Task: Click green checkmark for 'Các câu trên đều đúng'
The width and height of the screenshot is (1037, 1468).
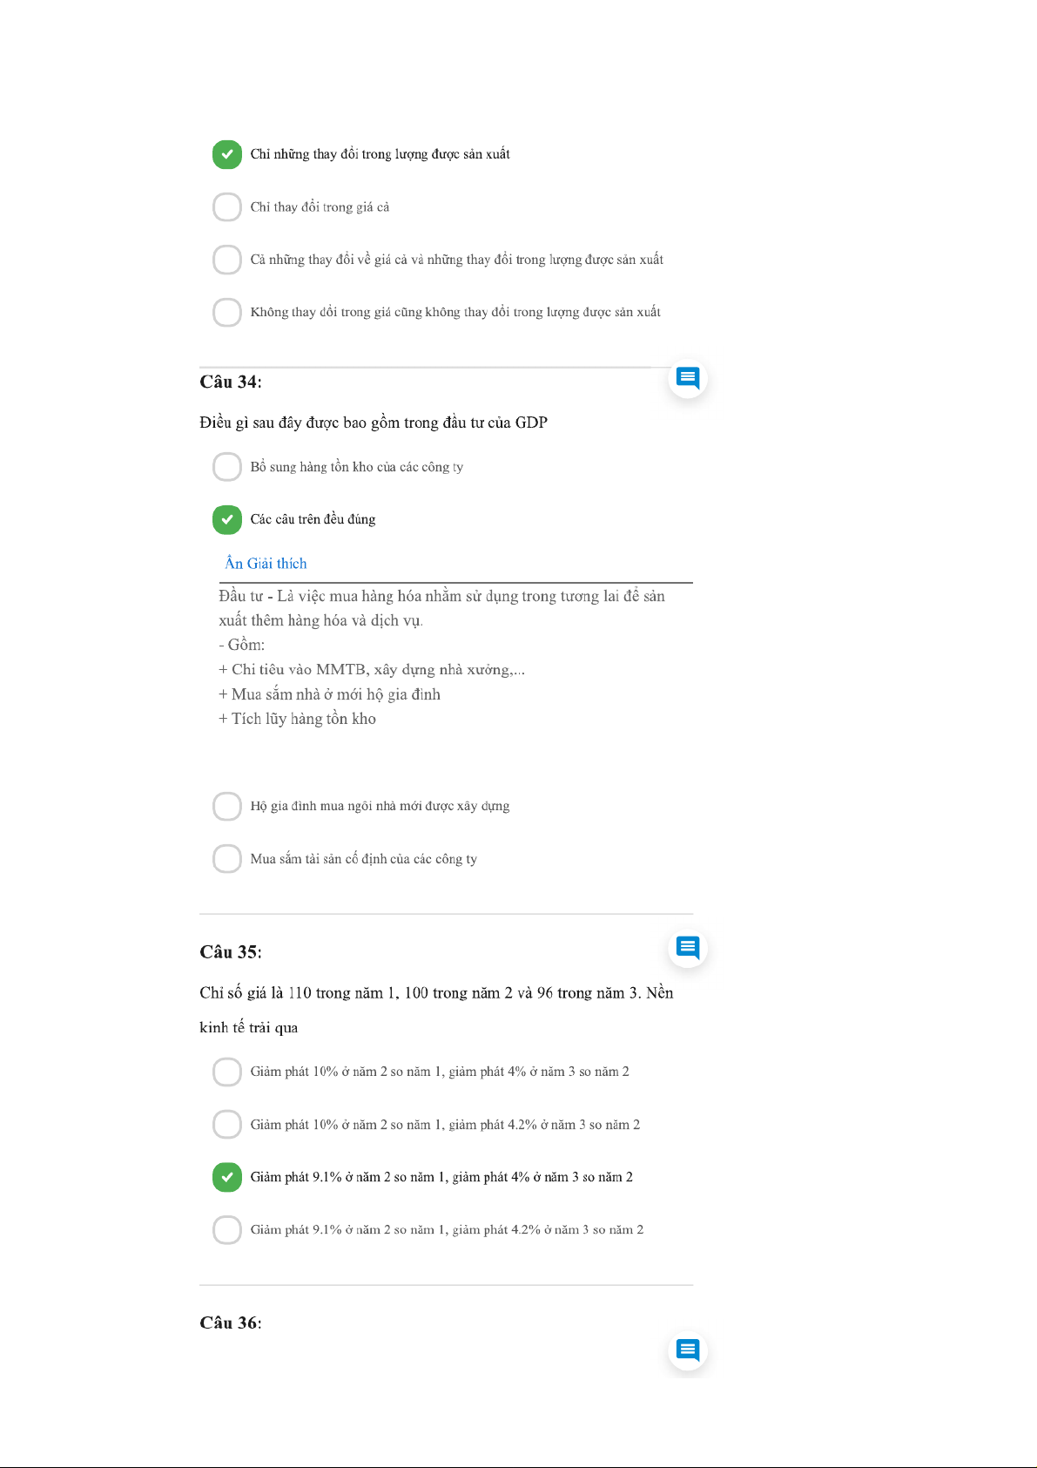Action: pyautogui.click(x=227, y=519)
